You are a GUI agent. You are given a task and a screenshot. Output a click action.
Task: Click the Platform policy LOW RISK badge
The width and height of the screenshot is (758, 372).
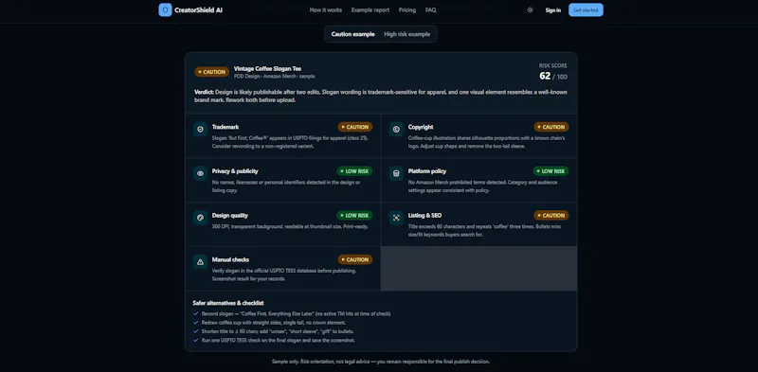(x=551, y=171)
